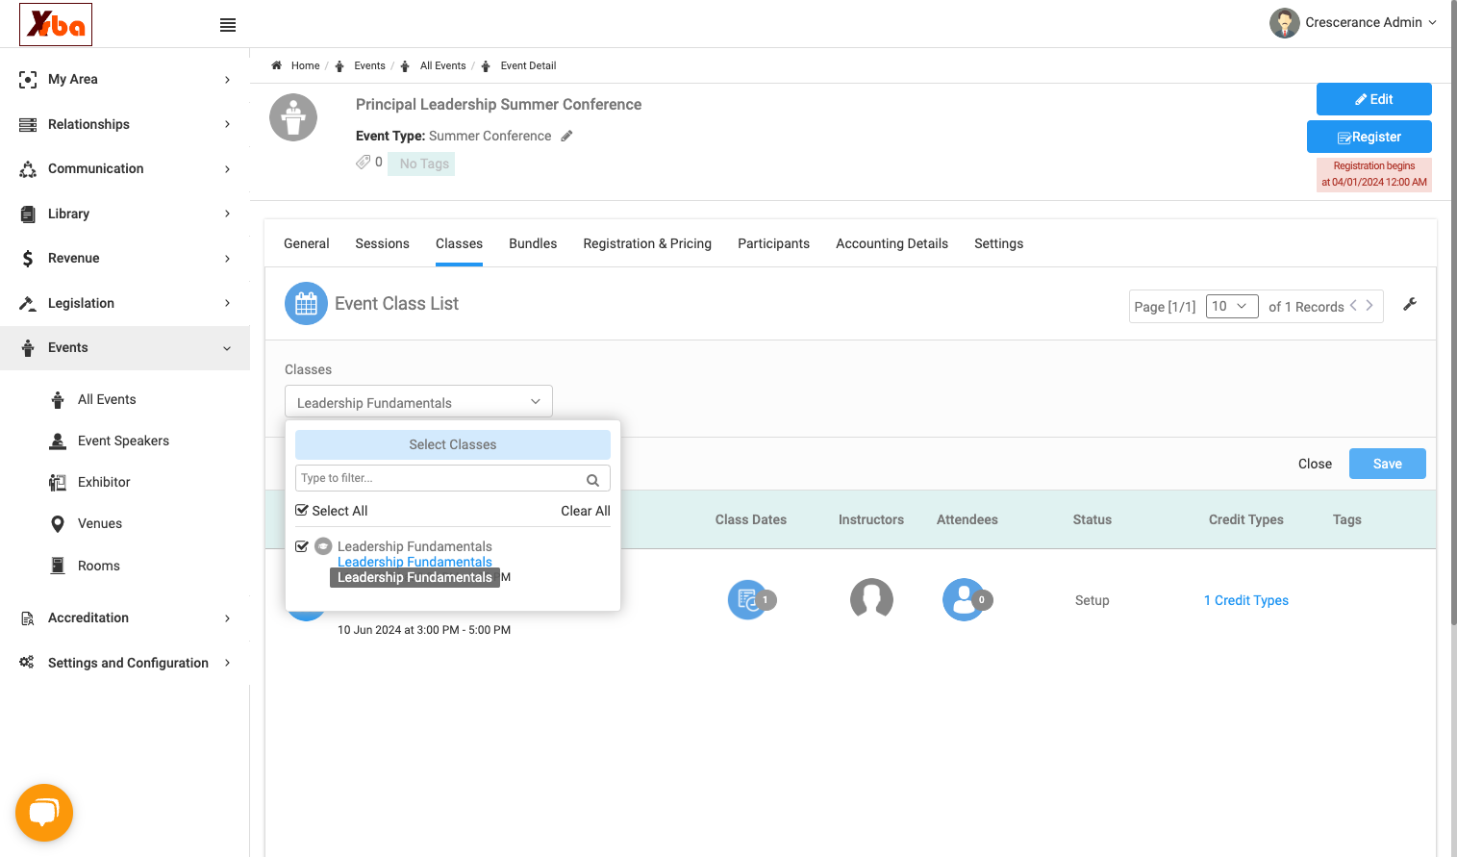Click the tag icon near No Tags

(364, 162)
